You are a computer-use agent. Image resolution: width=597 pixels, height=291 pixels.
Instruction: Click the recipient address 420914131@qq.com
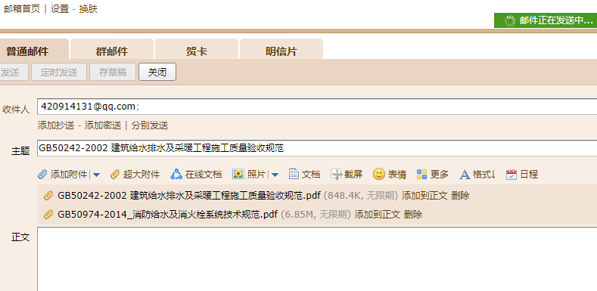[x=88, y=107]
